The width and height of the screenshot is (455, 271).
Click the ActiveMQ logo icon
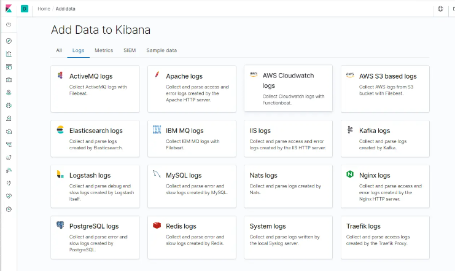60,76
